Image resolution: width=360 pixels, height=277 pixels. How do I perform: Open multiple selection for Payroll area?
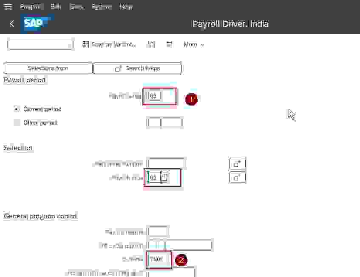(x=237, y=177)
